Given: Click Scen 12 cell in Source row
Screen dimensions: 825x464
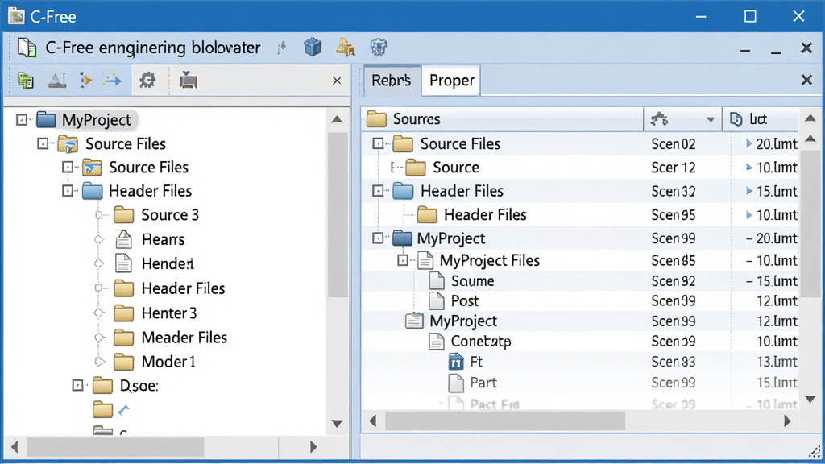Looking at the screenshot, I should pyautogui.click(x=674, y=168).
